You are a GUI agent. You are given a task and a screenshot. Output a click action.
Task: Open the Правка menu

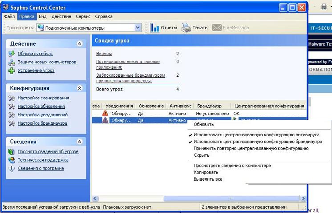(x=27, y=16)
